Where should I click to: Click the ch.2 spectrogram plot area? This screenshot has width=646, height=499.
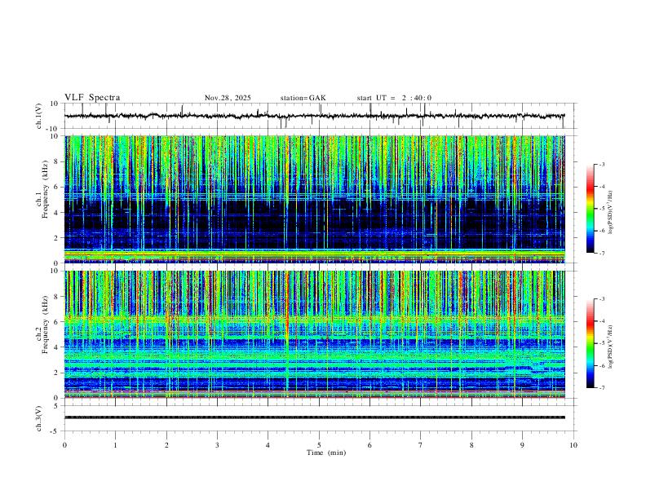pyautogui.click(x=314, y=334)
